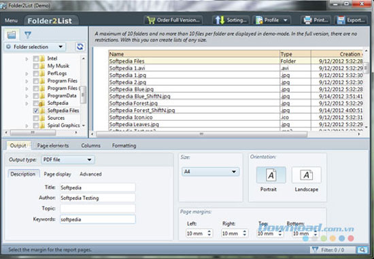Screen dimensions: 374x259
Task: Uncheck the Softpedia Files folder
Action: click(36, 110)
